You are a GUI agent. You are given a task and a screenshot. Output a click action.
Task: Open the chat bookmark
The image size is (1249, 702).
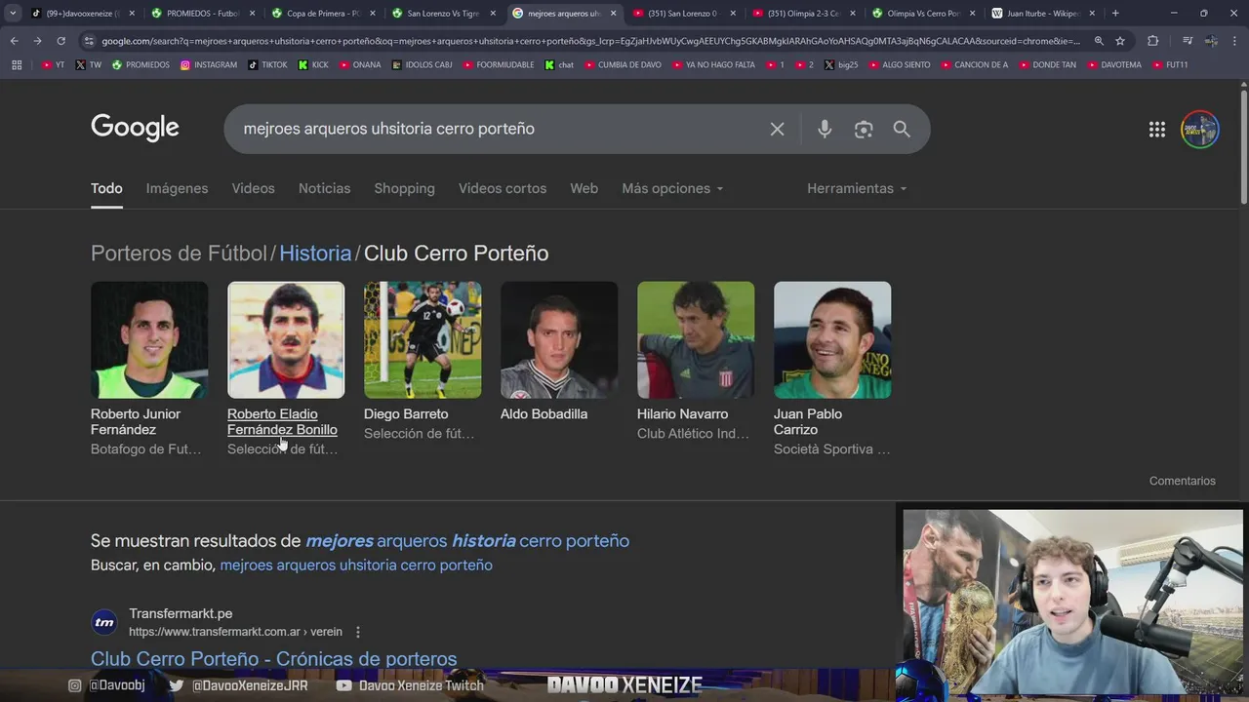click(x=560, y=64)
